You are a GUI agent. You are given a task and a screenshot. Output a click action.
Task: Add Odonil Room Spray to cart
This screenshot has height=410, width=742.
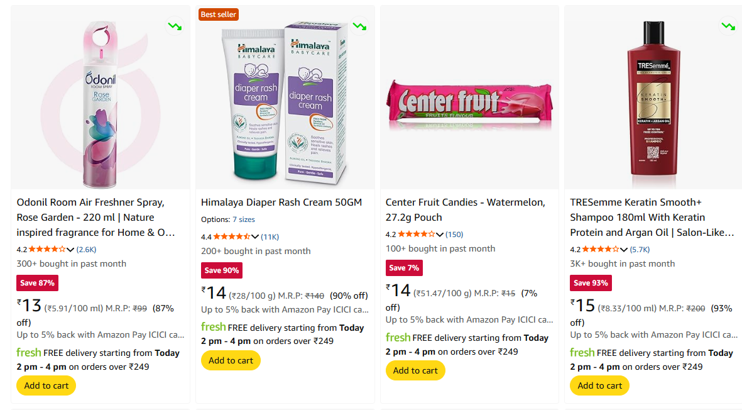click(x=46, y=385)
